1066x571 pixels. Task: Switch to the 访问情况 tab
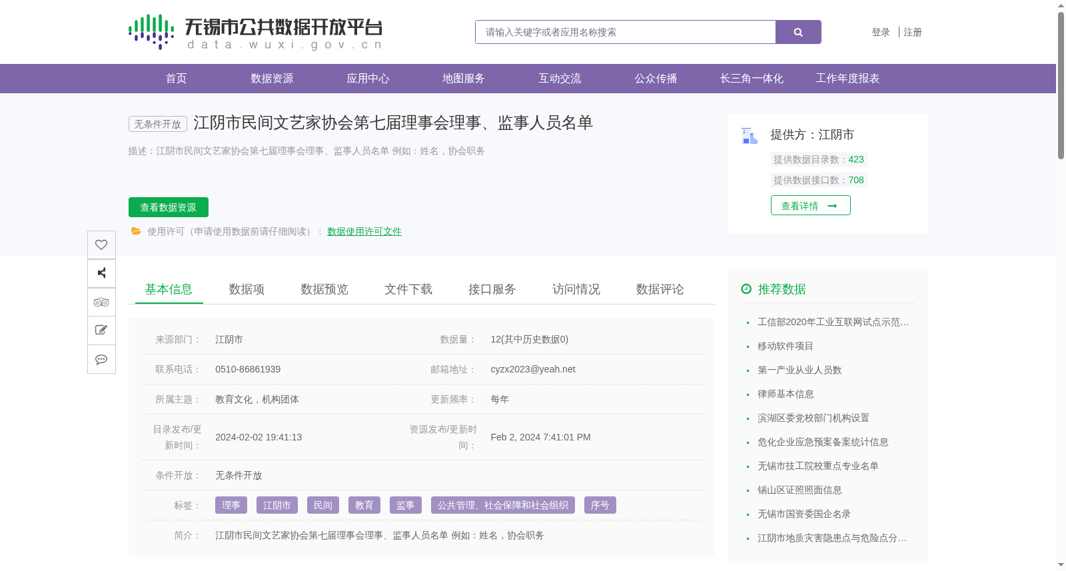pos(576,289)
